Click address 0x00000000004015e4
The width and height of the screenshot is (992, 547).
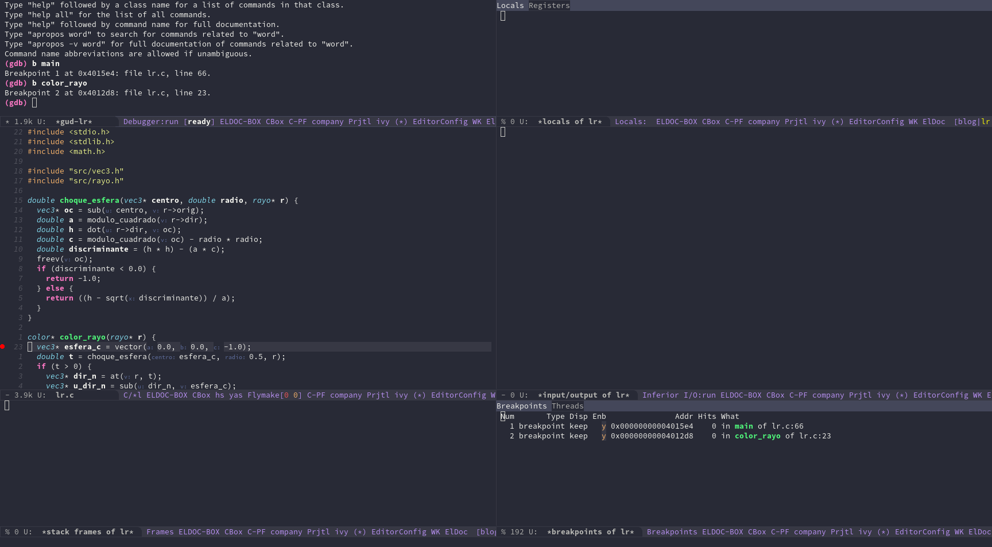point(652,426)
